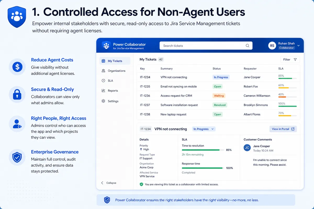The image size is (314, 209).
Task: Click the In Progress badge in IT-1234 row
Action: click(221, 77)
